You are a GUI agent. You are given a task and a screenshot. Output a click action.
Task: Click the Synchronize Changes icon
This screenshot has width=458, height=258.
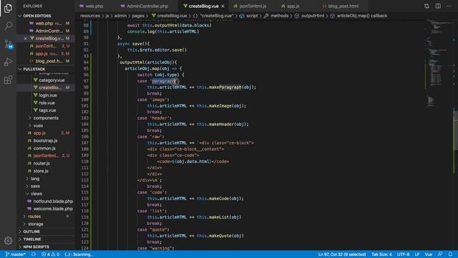[34, 254]
